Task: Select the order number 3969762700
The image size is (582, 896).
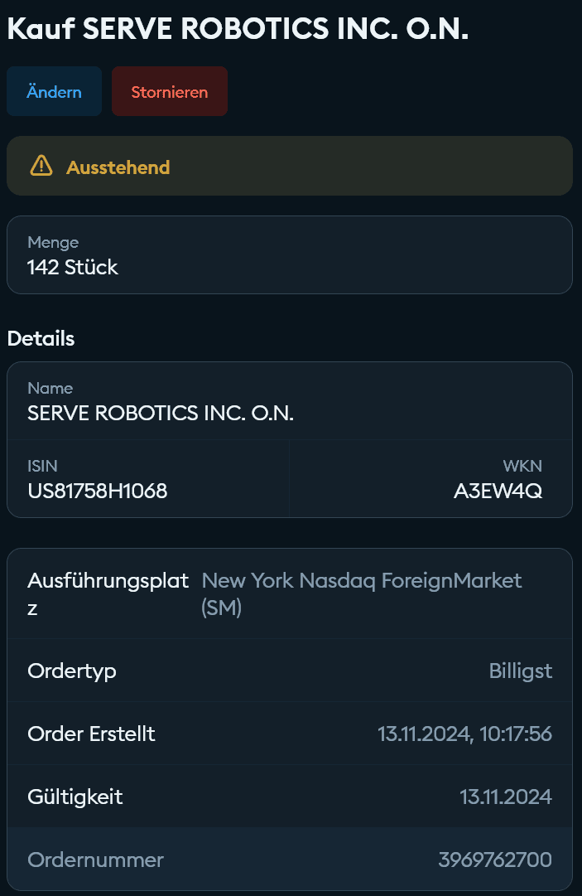Action: point(494,860)
